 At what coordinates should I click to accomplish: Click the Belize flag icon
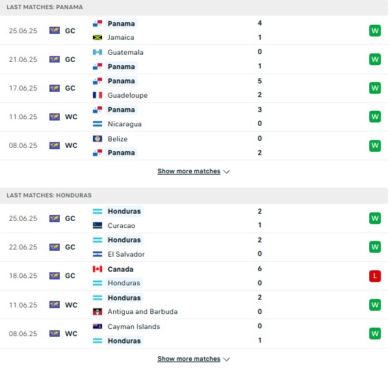click(x=97, y=139)
